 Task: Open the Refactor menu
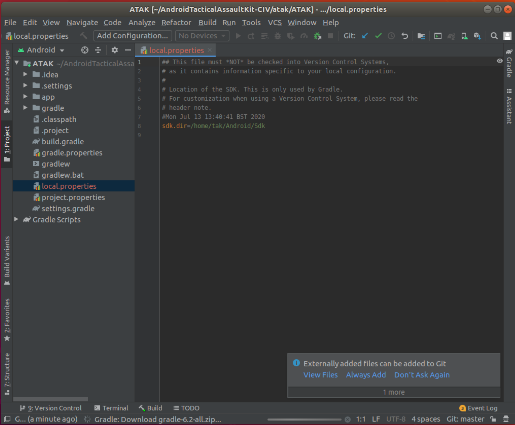click(176, 23)
